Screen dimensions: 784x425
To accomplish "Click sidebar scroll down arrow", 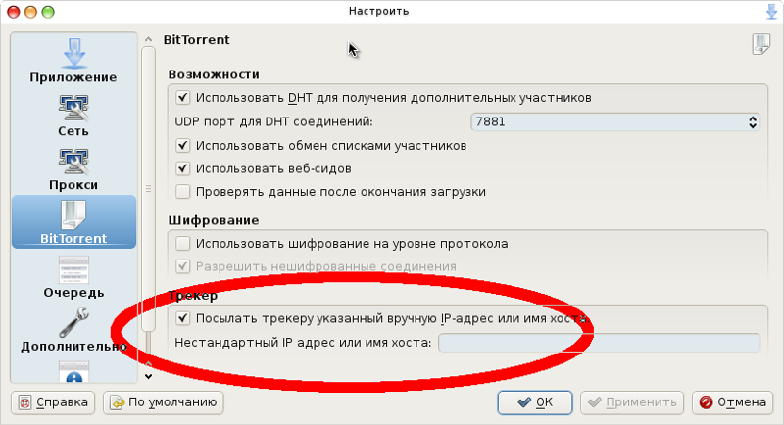I will [149, 377].
